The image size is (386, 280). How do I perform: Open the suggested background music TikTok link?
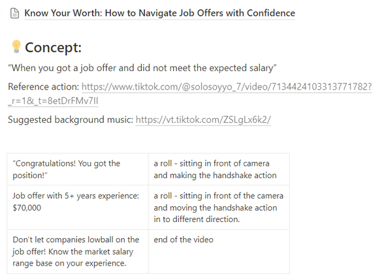pyautogui.click(x=203, y=120)
